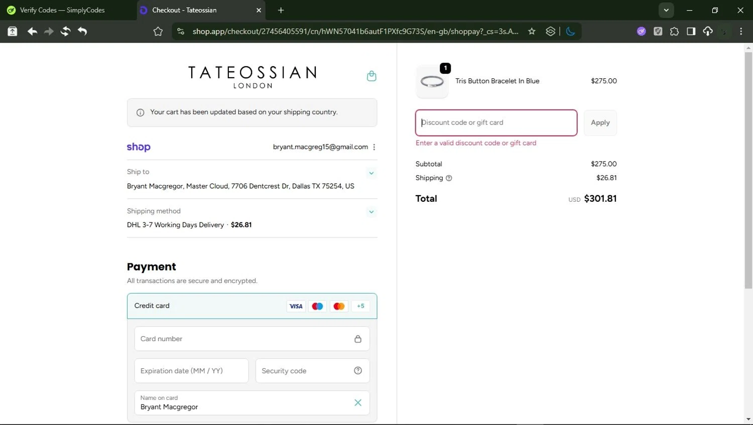Screen dimensions: 753x425
Task: View site information icon in address bar
Action: [181, 32]
